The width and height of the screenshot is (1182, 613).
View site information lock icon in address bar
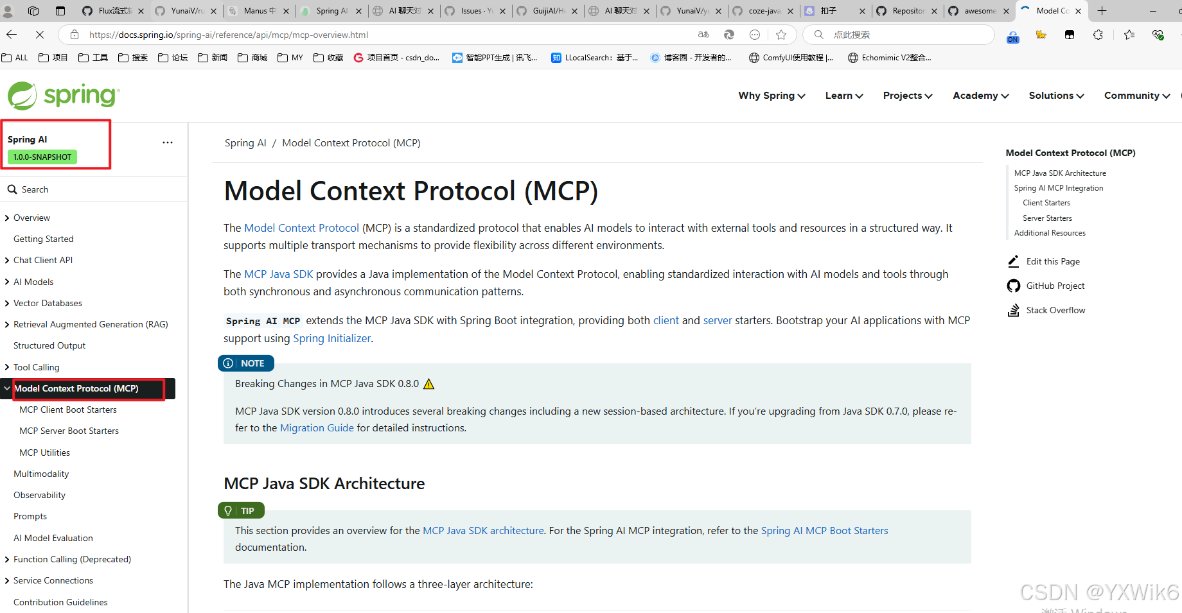coord(75,35)
